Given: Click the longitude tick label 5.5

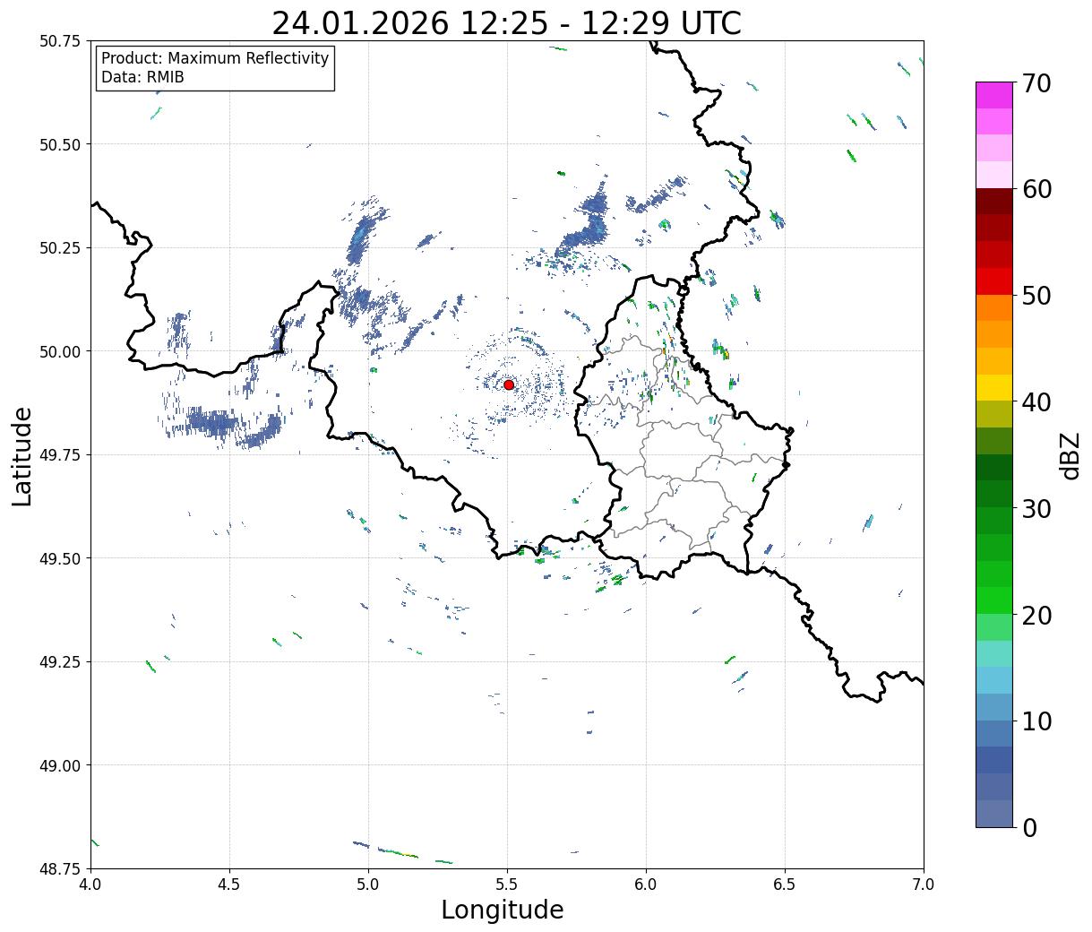Looking at the screenshot, I should [x=507, y=885].
